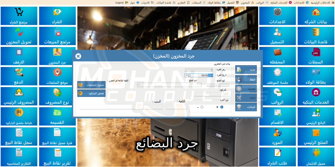Open the موقع المنتجات product location tile
Image resolution: width=335 pixels, height=167 pixels.
tap(57, 76)
